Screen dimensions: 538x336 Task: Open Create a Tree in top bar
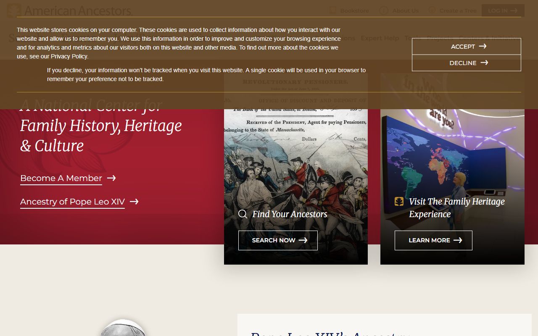452,10
